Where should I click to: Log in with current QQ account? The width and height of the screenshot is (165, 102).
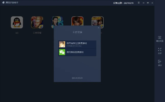point(77,44)
